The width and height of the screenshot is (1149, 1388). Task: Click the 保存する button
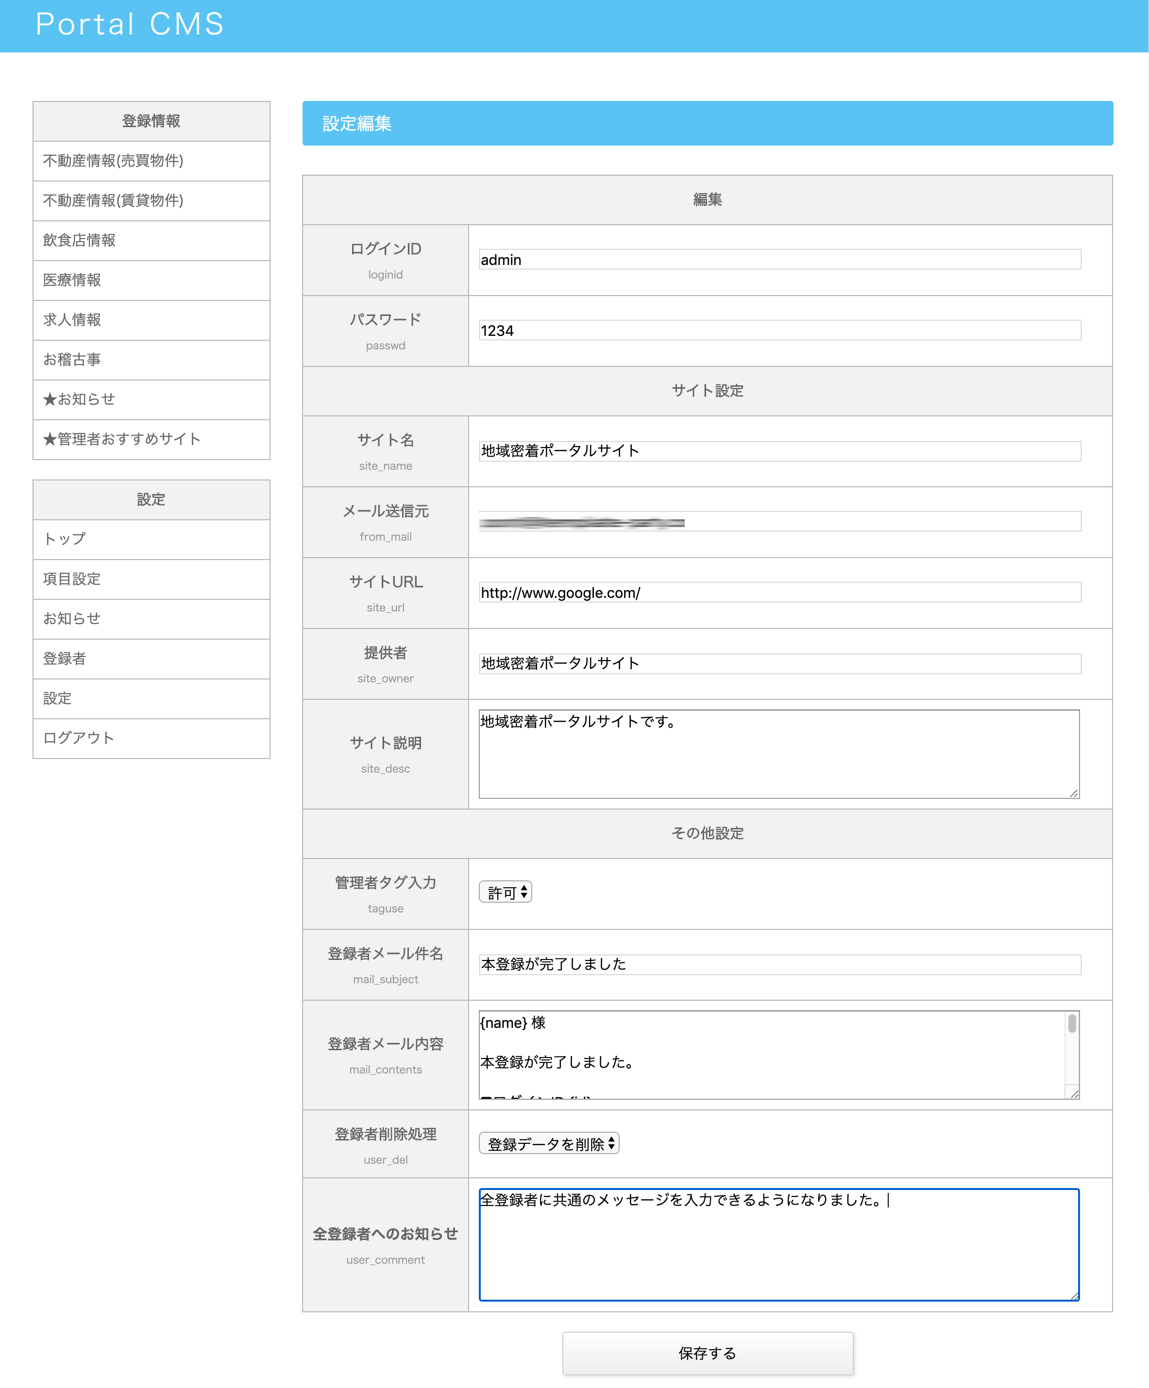pyautogui.click(x=708, y=1353)
